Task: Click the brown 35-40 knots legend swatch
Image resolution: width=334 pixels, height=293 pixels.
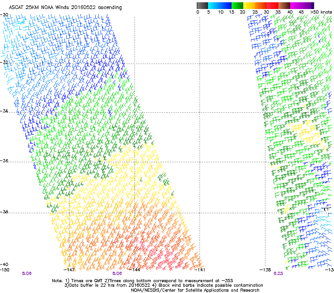Action: [x=284, y=5]
